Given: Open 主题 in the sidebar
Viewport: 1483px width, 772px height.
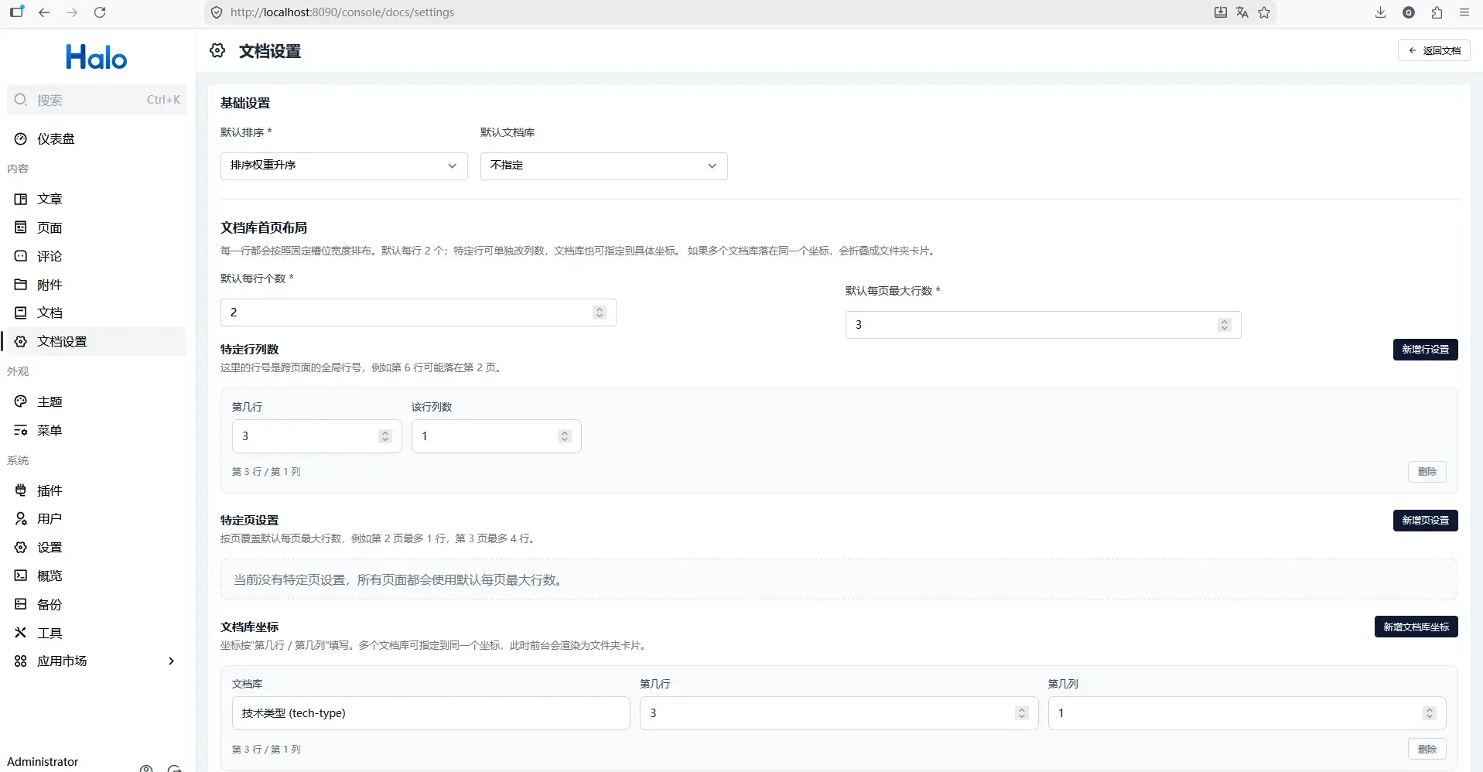Looking at the screenshot, I should [95, 401].
